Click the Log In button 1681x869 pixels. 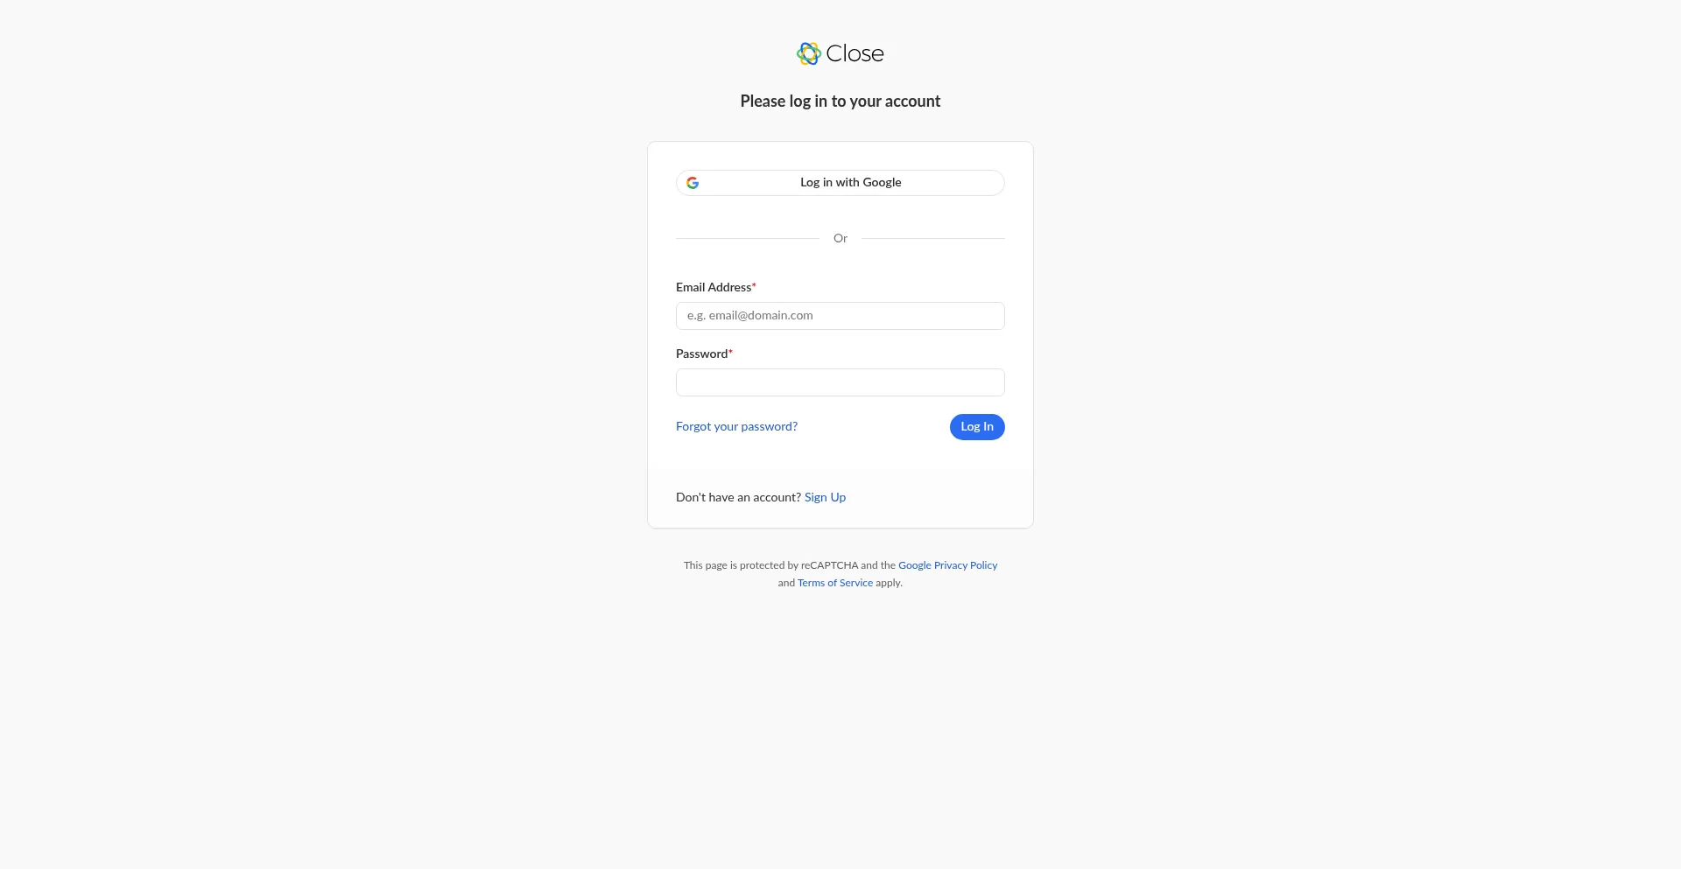click(x=977, y=427)
